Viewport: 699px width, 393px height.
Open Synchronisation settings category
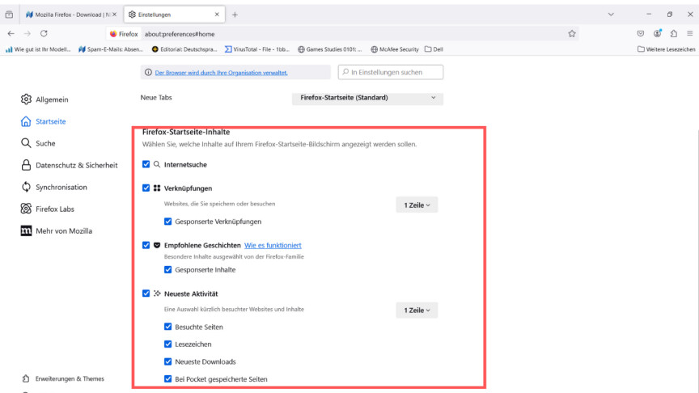click(x=53, y=187)
